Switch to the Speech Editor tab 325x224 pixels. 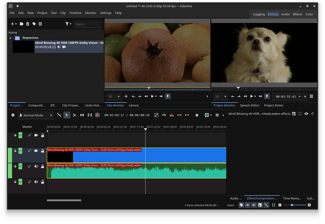(x=250, y=105)
